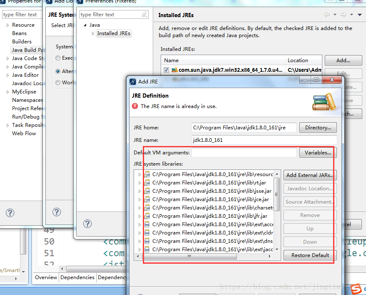This screenshot has width=366, height=295.
Task: Click the ext\jacc jar icon
Action: click(x=147, y=250)
